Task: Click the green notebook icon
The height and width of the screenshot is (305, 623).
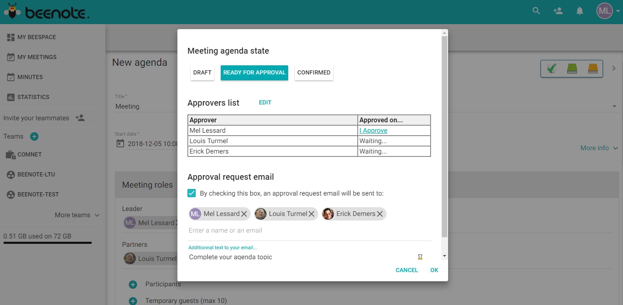Action: pos(572,69)
